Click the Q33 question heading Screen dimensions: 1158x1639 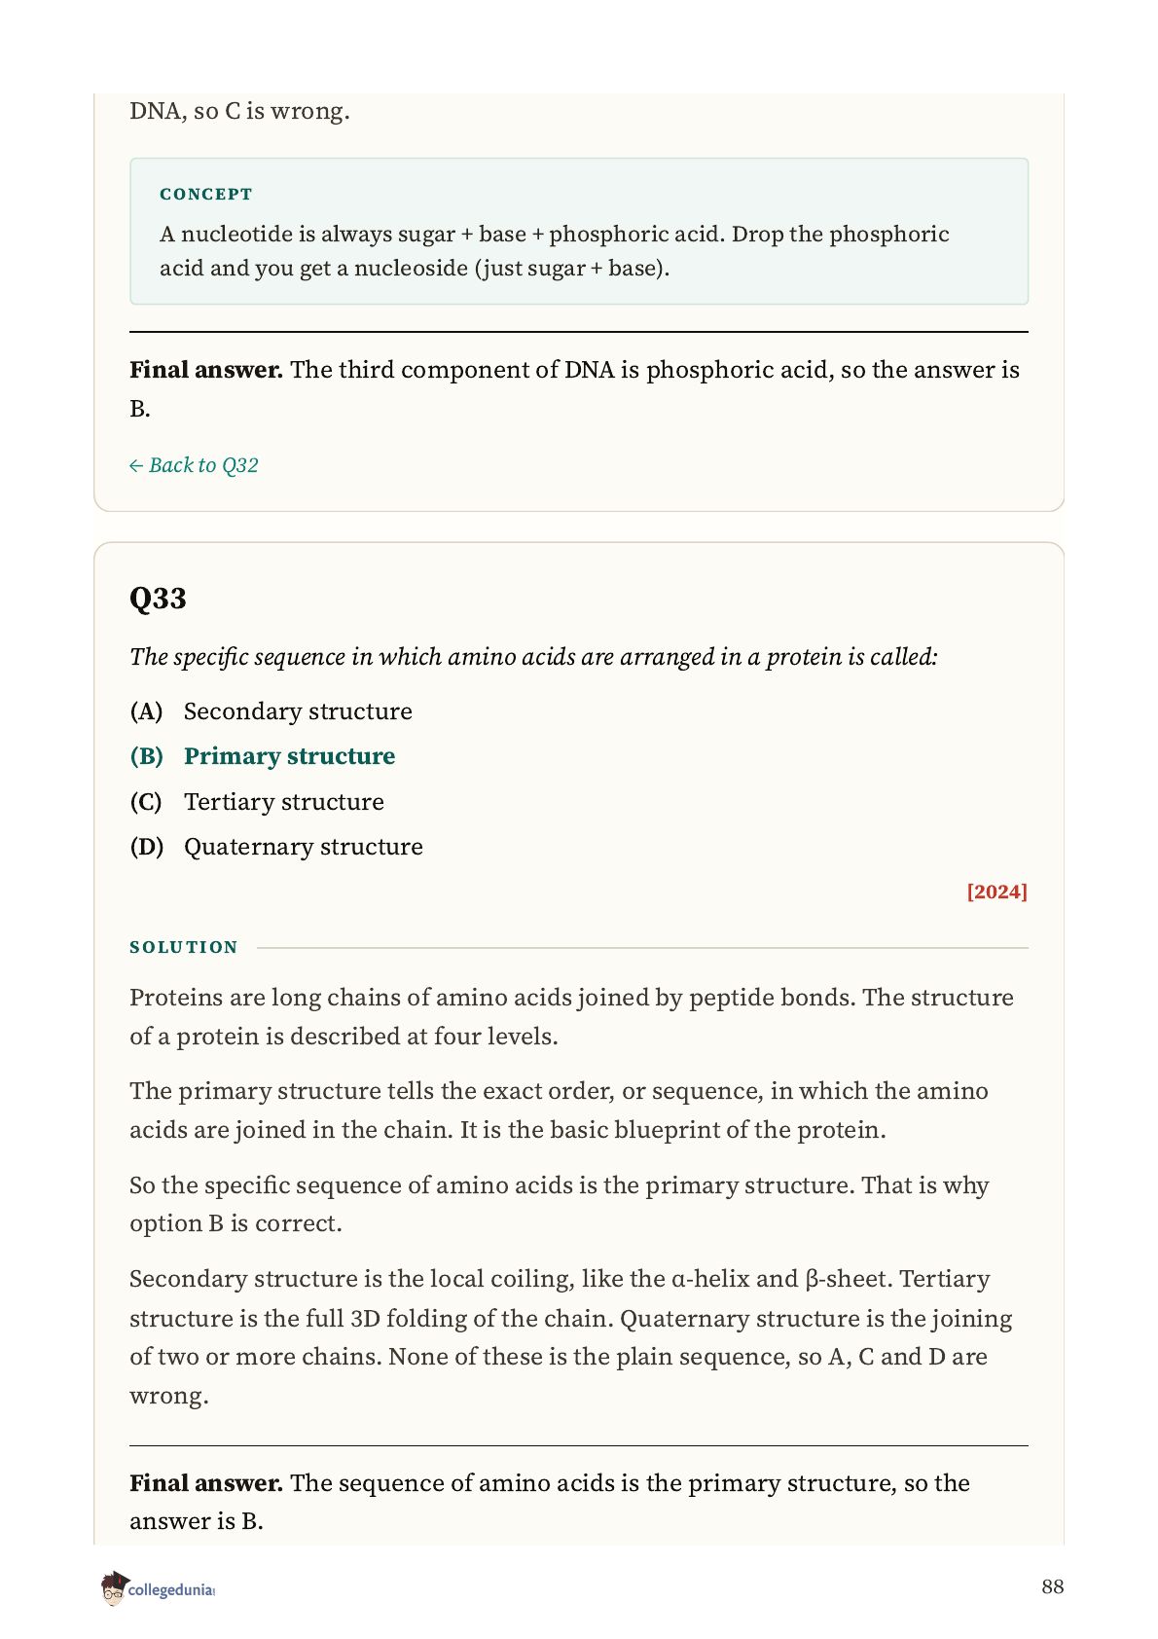(158, 598)
